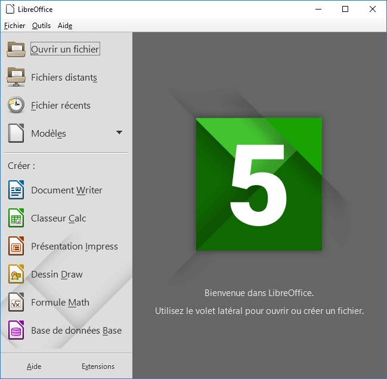Click the open file folder icon

16,49
